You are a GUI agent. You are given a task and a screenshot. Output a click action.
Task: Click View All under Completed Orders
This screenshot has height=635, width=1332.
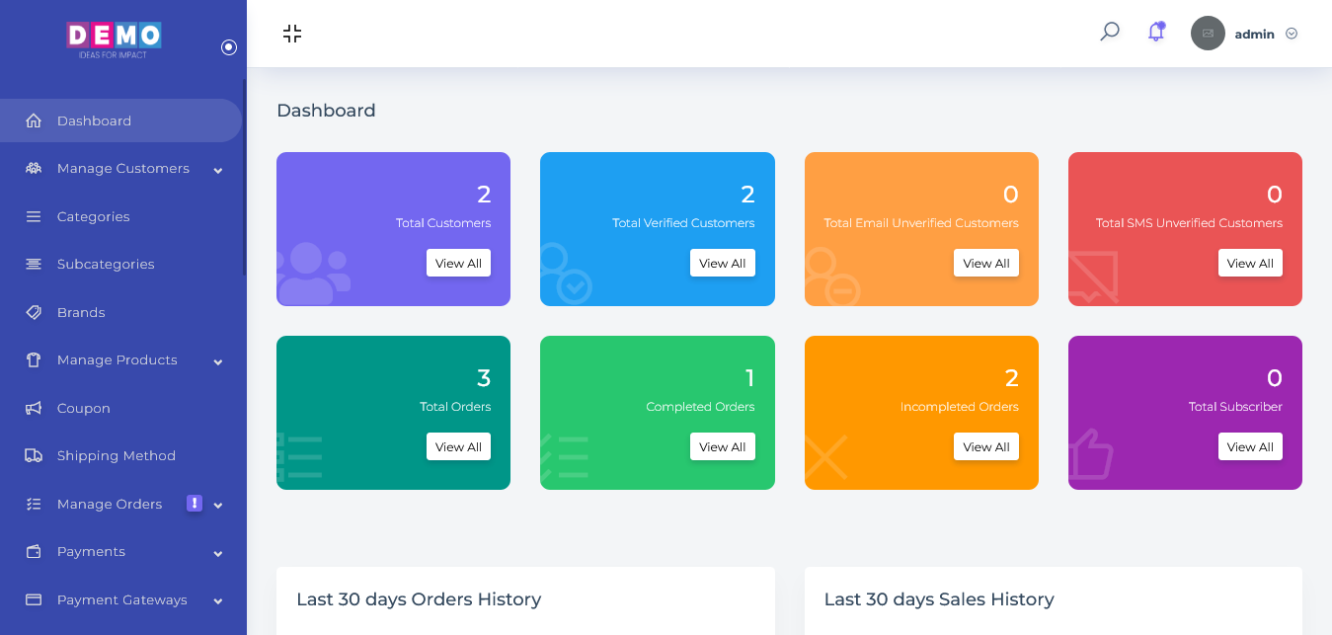(722, 446)
